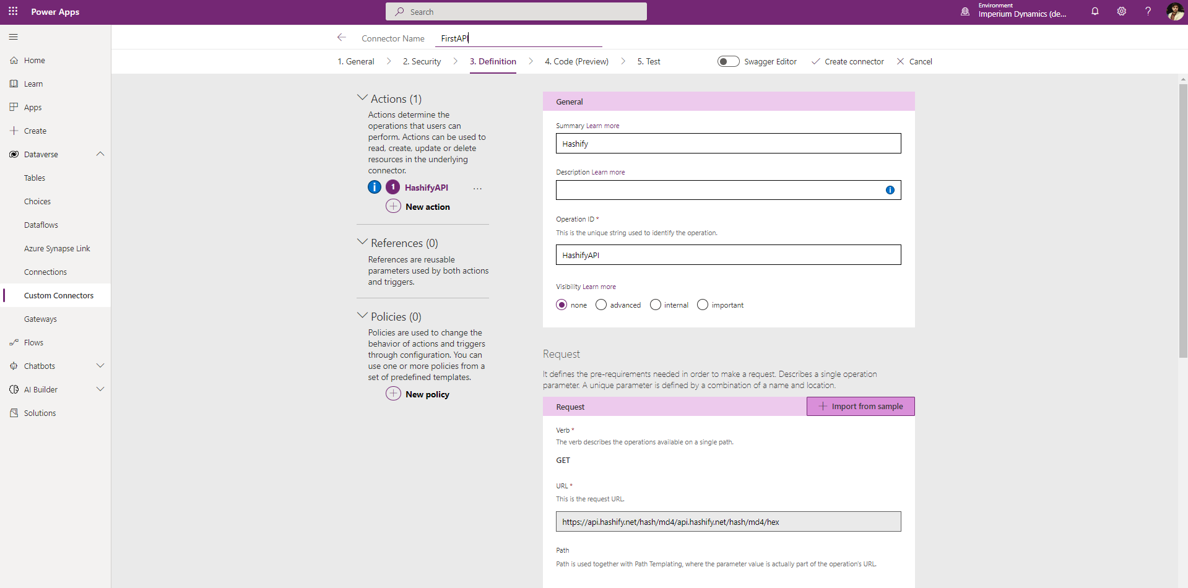This screenshot has width=1188, height=588.
Task: Click the plus icon for New action
Action: 393,206
